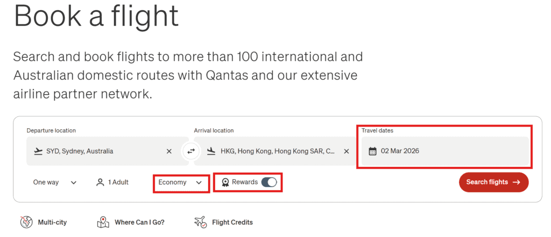Open the Where Can I Go? link
Viewport: 551px width, 237px height.
tap(139, 222)
